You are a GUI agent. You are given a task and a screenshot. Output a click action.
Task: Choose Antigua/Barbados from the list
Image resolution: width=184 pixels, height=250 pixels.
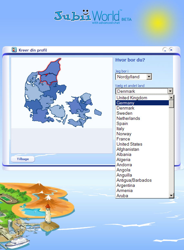[x=142, y=180]
